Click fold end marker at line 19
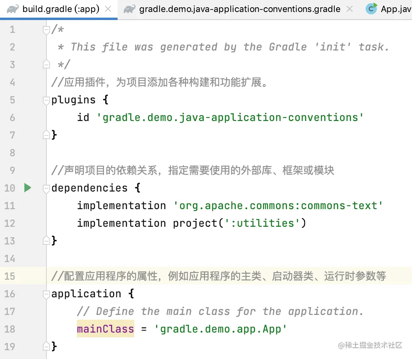412x359 pixels. pos(46,346)
